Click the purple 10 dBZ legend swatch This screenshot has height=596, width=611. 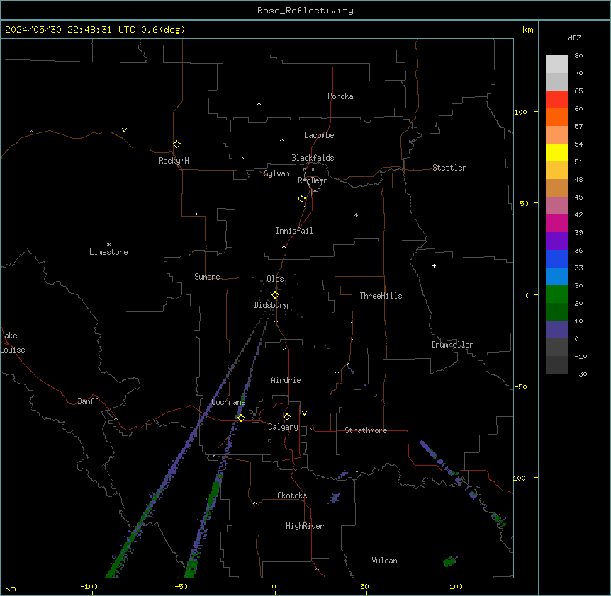557,330
